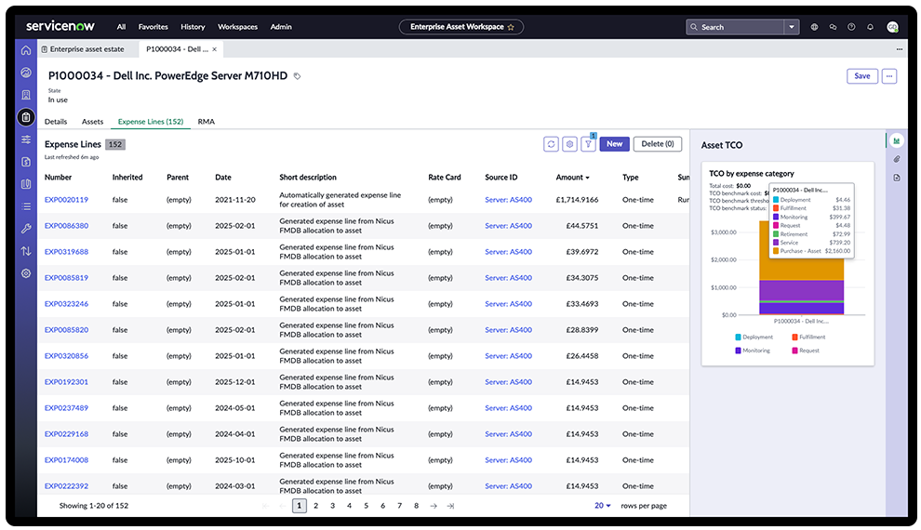The height and width of the screenshot is (530, 921).
Task: Open the notifications bell icon
Action: coord(870,27)
